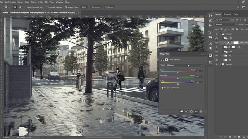Image resolution: width=248 pixels, height=139 pixels.
Task: Hide the P2 group layer
Action: (217, 56)
